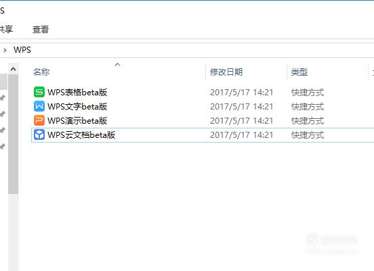This screenshot has height=271, width=374.
Task: Sort files by 类型 column header
Action: tap(299, 72)
